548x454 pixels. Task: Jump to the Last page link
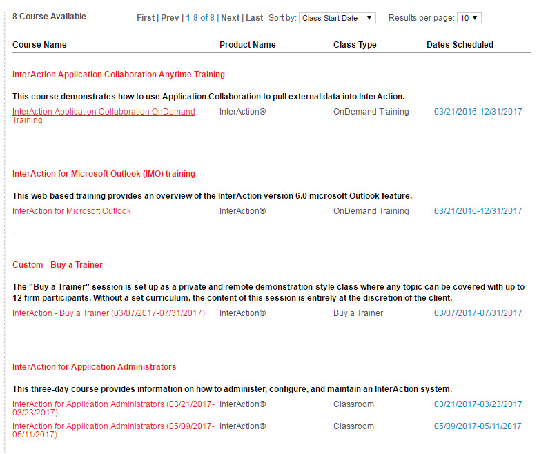pyautogui.click(x=255, y=18)
